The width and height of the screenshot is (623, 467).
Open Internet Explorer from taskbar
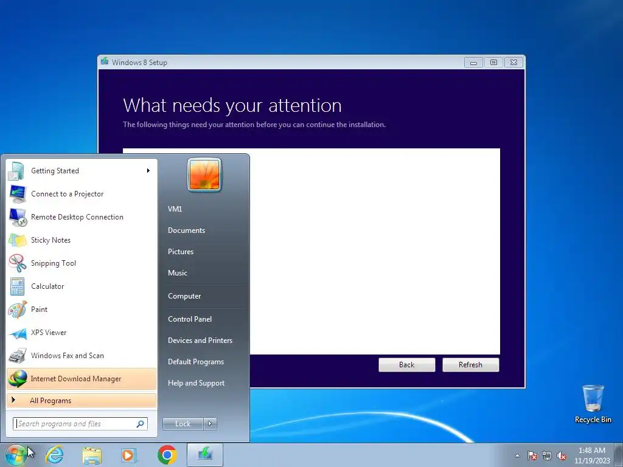tap(54, 455)
